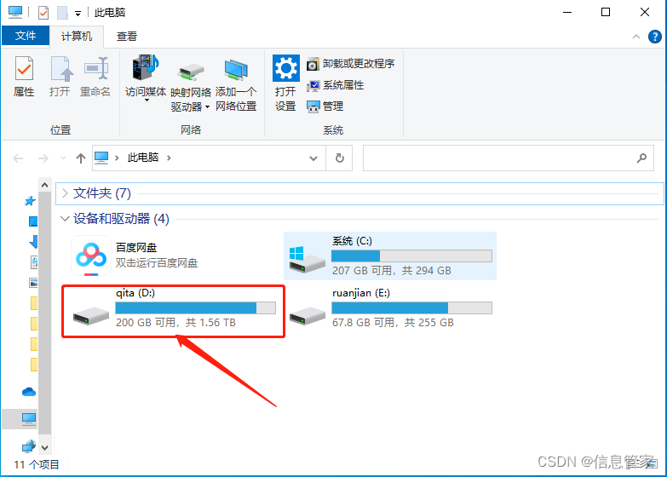The width and height of the screenshot is (667, 477).
Task: Click the 系统 (C:) usage bar
Action: 411,256
